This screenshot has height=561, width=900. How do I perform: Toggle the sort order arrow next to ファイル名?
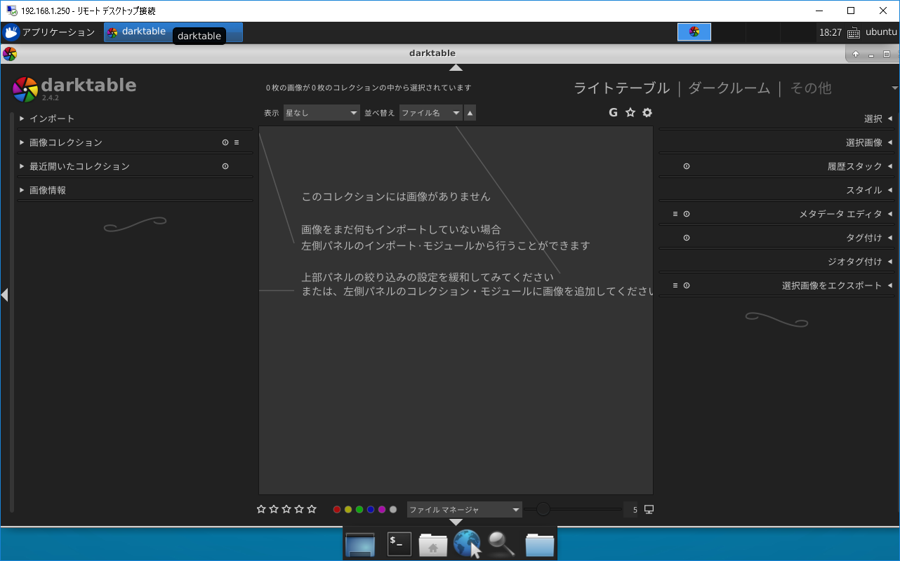470,112
